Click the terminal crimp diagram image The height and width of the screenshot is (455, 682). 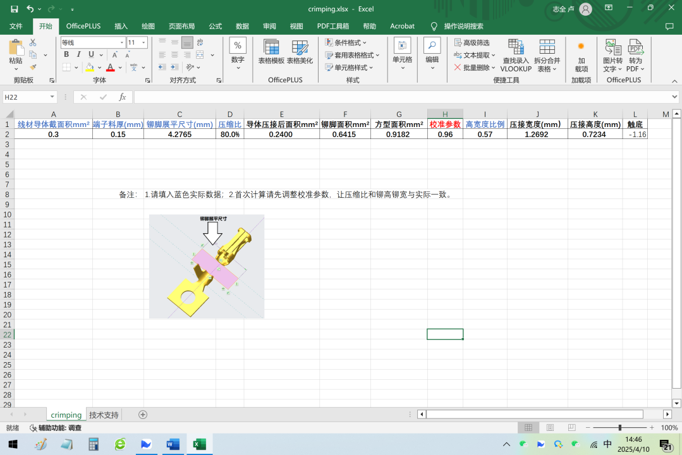click(207, 266)
